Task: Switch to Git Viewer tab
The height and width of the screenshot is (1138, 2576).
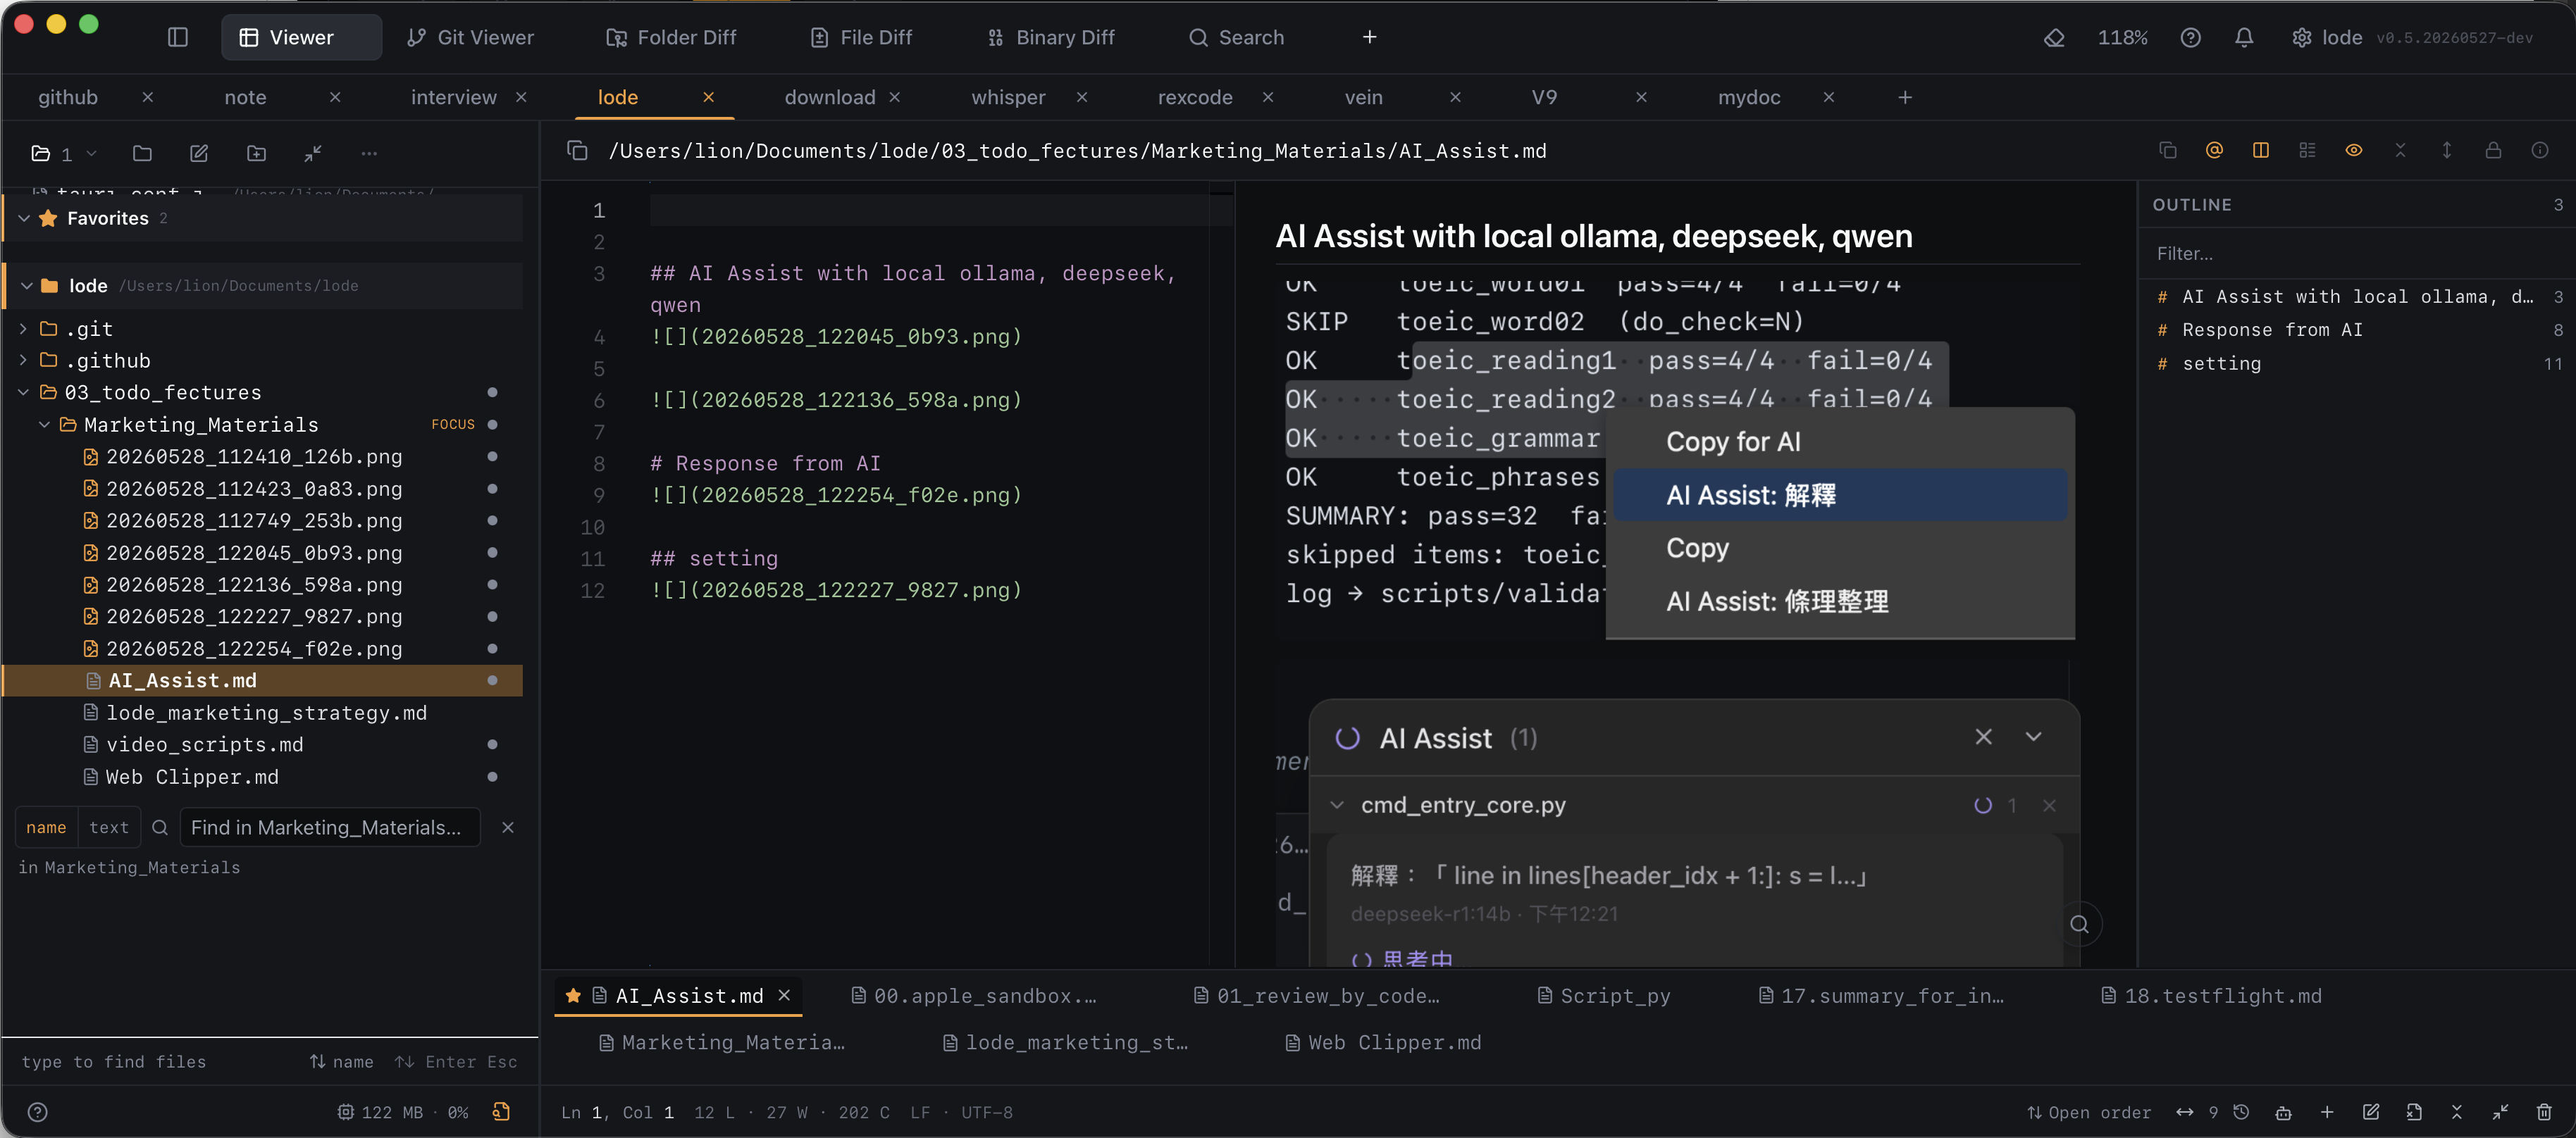Action: click(470, 37)
